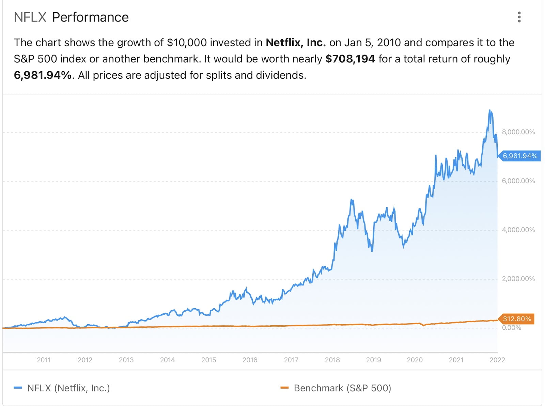
Task: Select the 2022 label on the time axis
Action: 497,360
